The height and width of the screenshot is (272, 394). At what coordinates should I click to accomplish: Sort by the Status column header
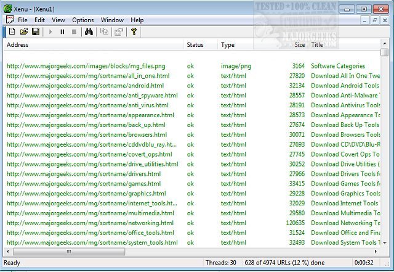[x=201, y=45]
